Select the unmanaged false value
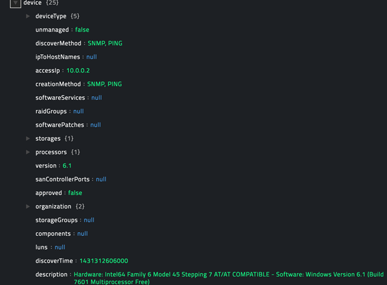 [x=82, y=30]
